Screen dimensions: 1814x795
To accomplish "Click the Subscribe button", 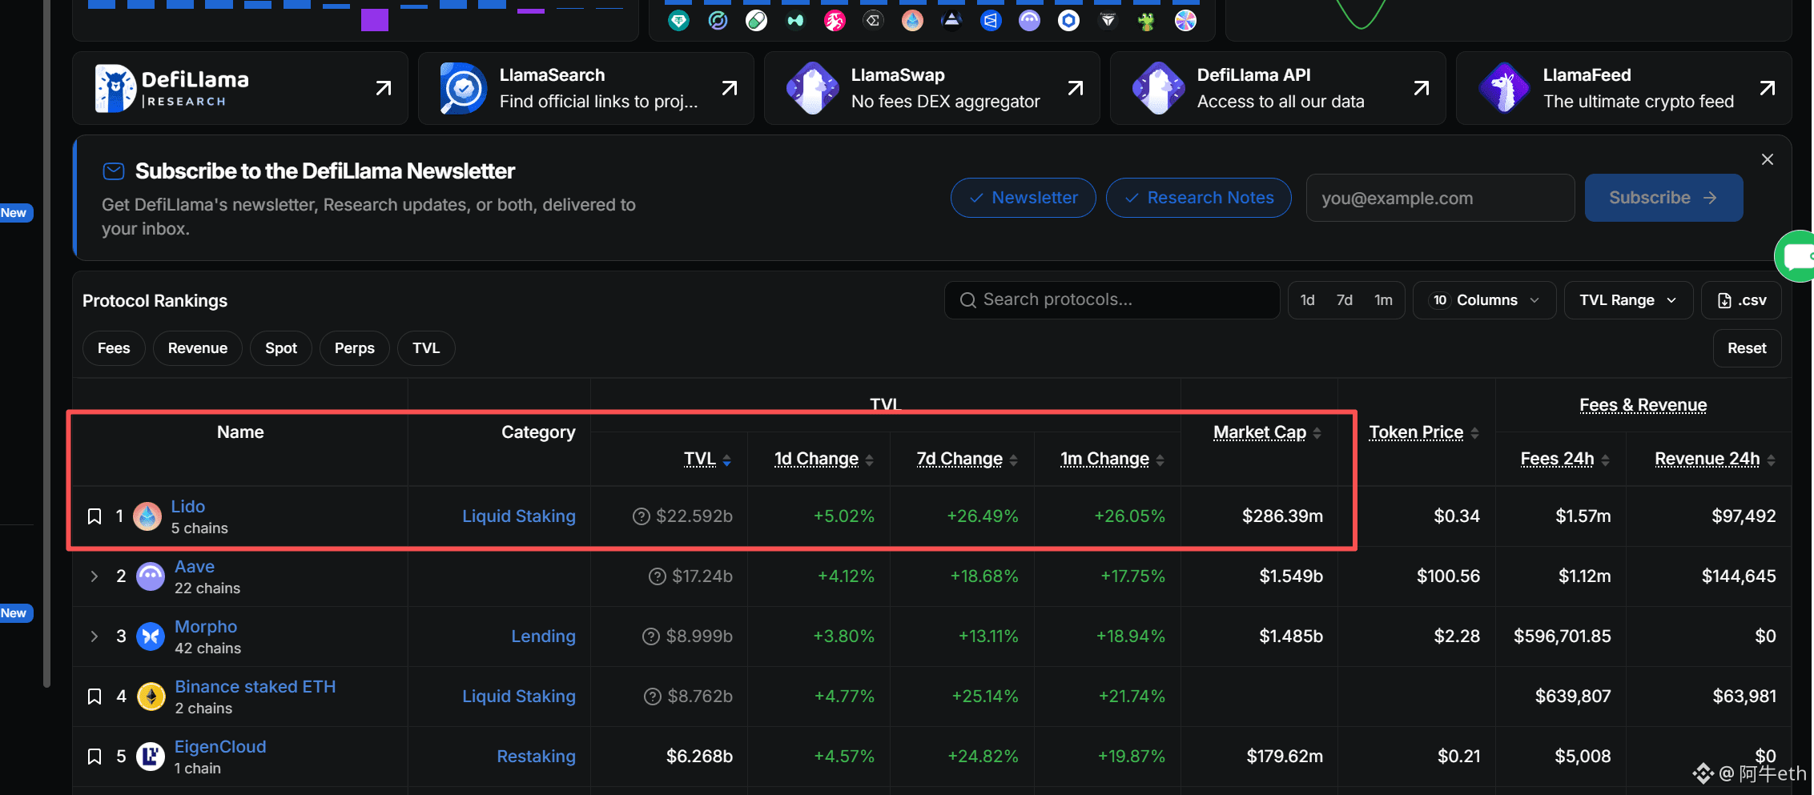I will [x=1663, y=198].
